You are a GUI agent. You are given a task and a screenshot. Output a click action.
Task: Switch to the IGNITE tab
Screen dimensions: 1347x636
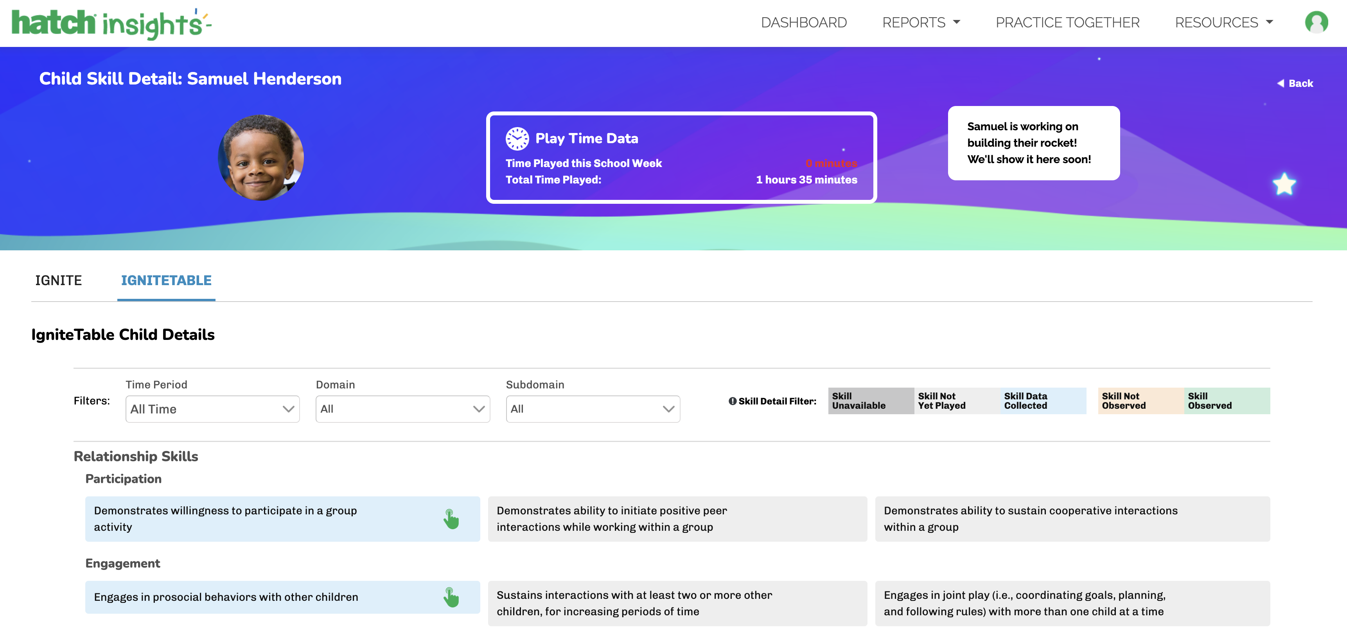click(x=59, y=281)
